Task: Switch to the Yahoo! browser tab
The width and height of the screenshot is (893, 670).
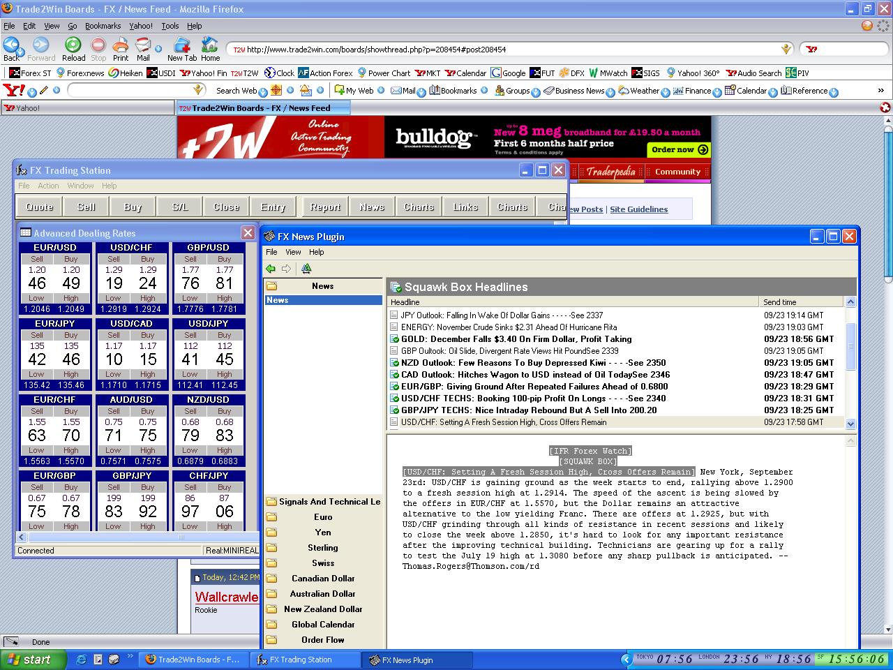Action: (88, 108)
